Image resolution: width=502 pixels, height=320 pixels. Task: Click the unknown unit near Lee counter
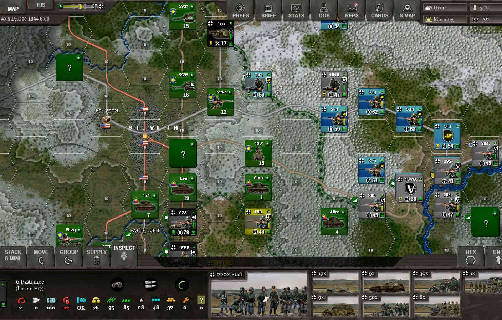183,154
